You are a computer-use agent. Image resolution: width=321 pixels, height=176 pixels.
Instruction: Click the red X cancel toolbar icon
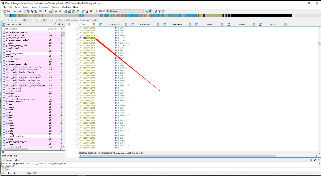(x=91, y=11)
